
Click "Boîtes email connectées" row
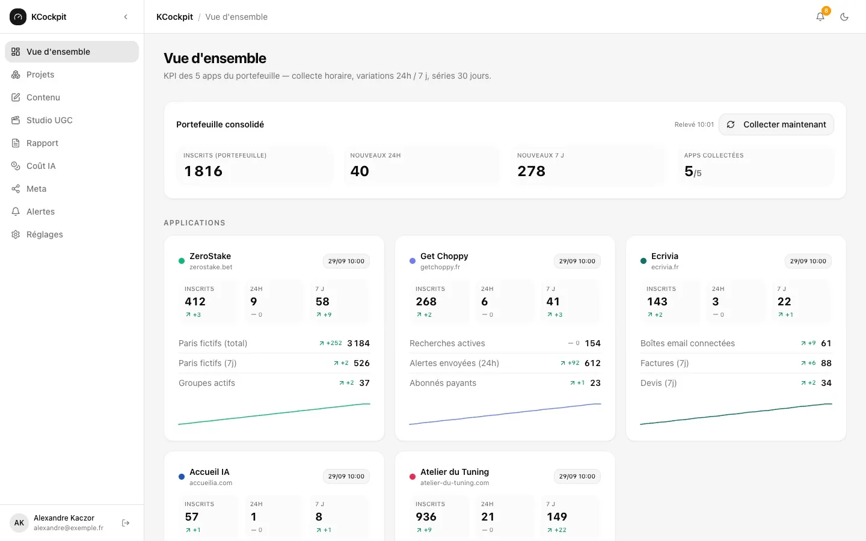coord(736,343)
